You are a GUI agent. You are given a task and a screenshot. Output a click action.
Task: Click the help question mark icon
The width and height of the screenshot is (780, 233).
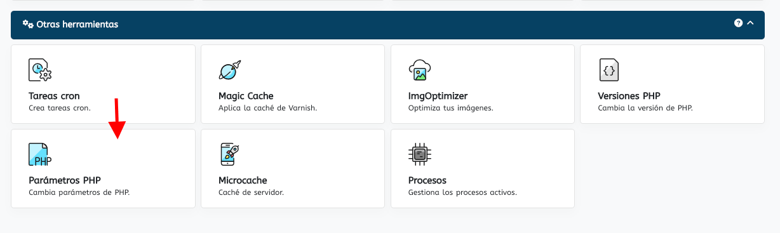(x=738, y=23)
